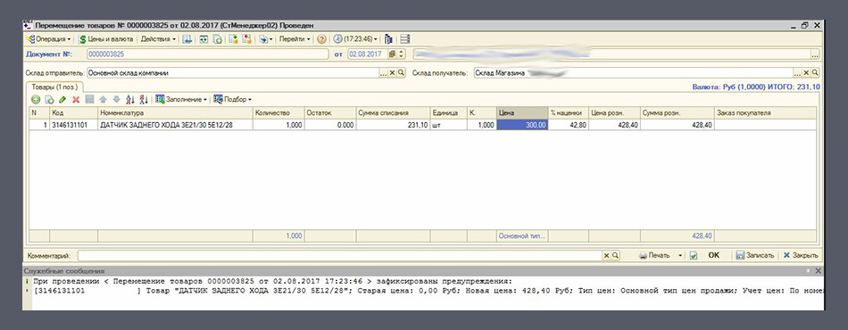848x330 pixels.
Task: Sort rows descending with the Z-A icon
Action: (x=144, y=99)
